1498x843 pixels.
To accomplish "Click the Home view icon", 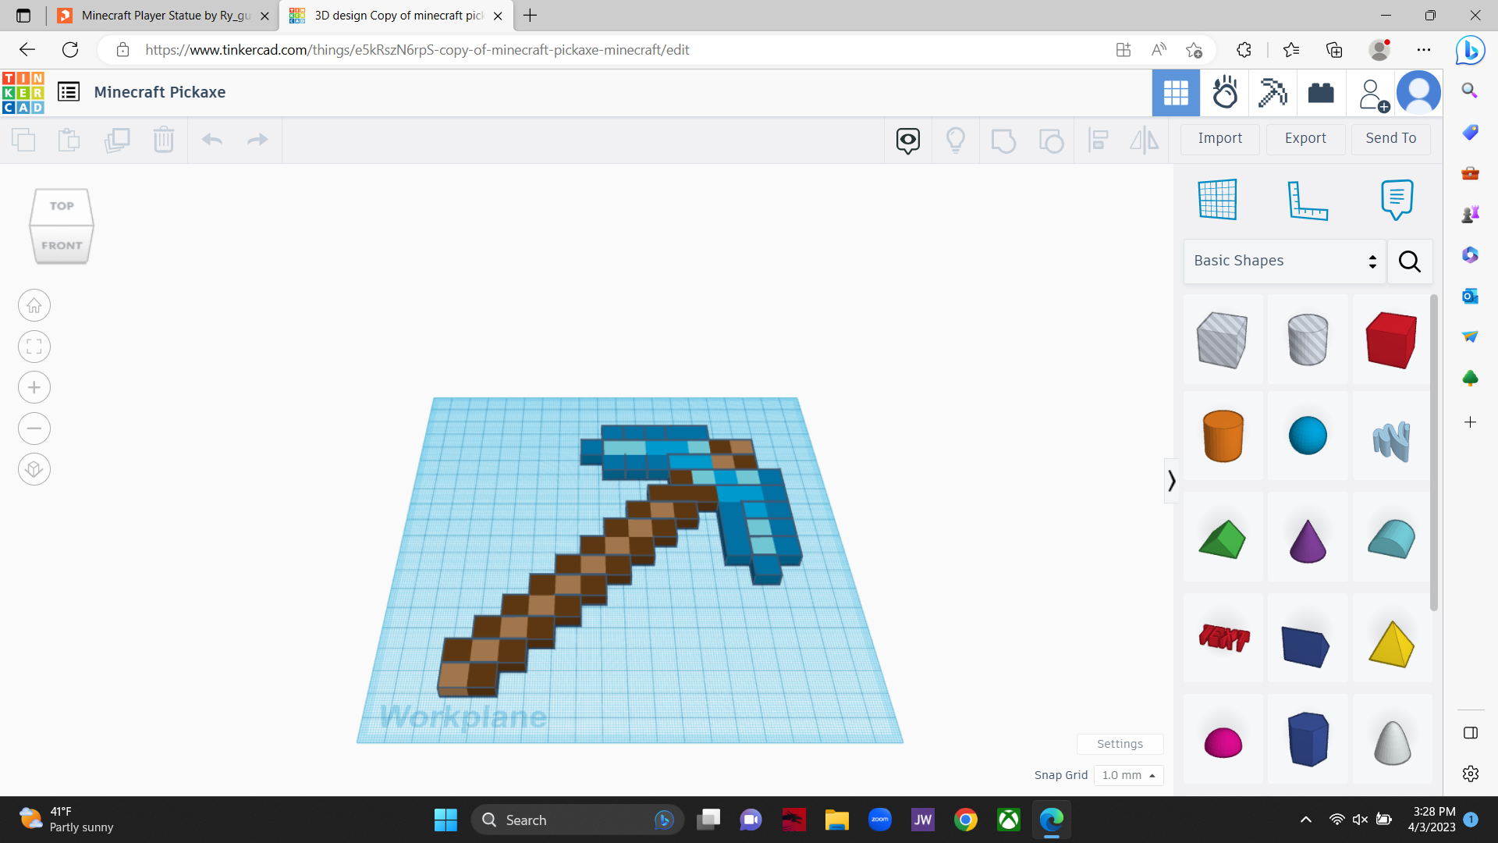I will pos(34,304).
